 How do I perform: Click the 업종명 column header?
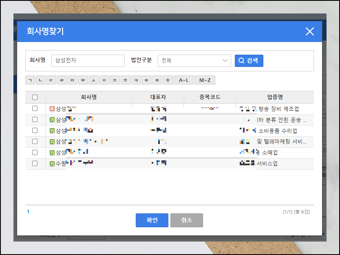275,97
